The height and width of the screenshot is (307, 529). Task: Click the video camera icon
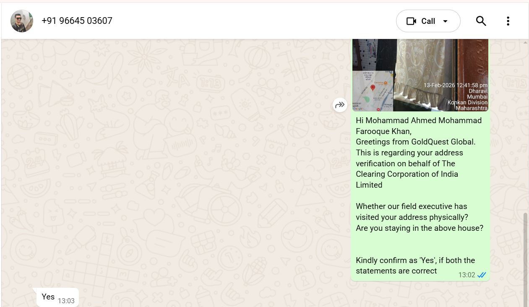[x=411, y=21]
